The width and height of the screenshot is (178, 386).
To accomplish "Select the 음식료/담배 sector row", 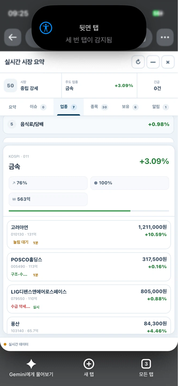I will coord(88,124).
